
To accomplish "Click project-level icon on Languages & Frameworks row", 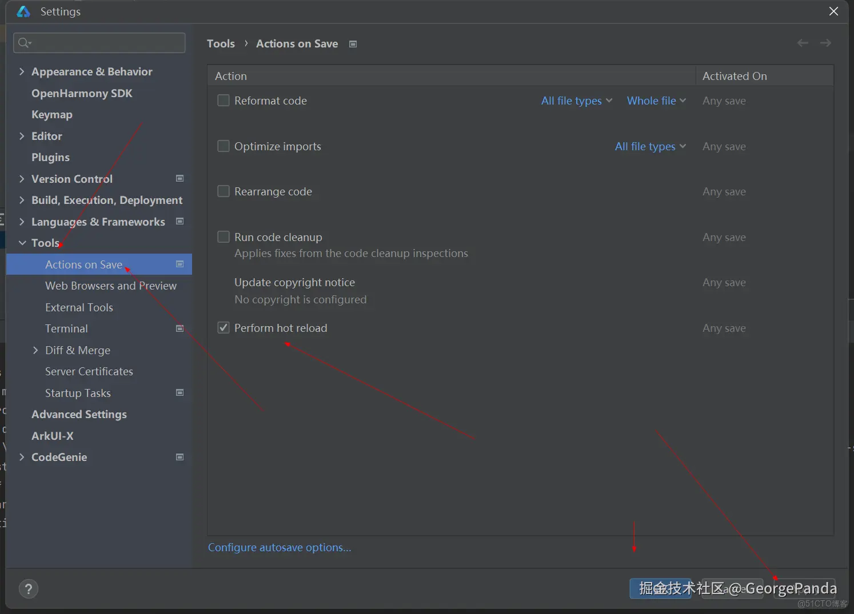I will coord(180,221).
